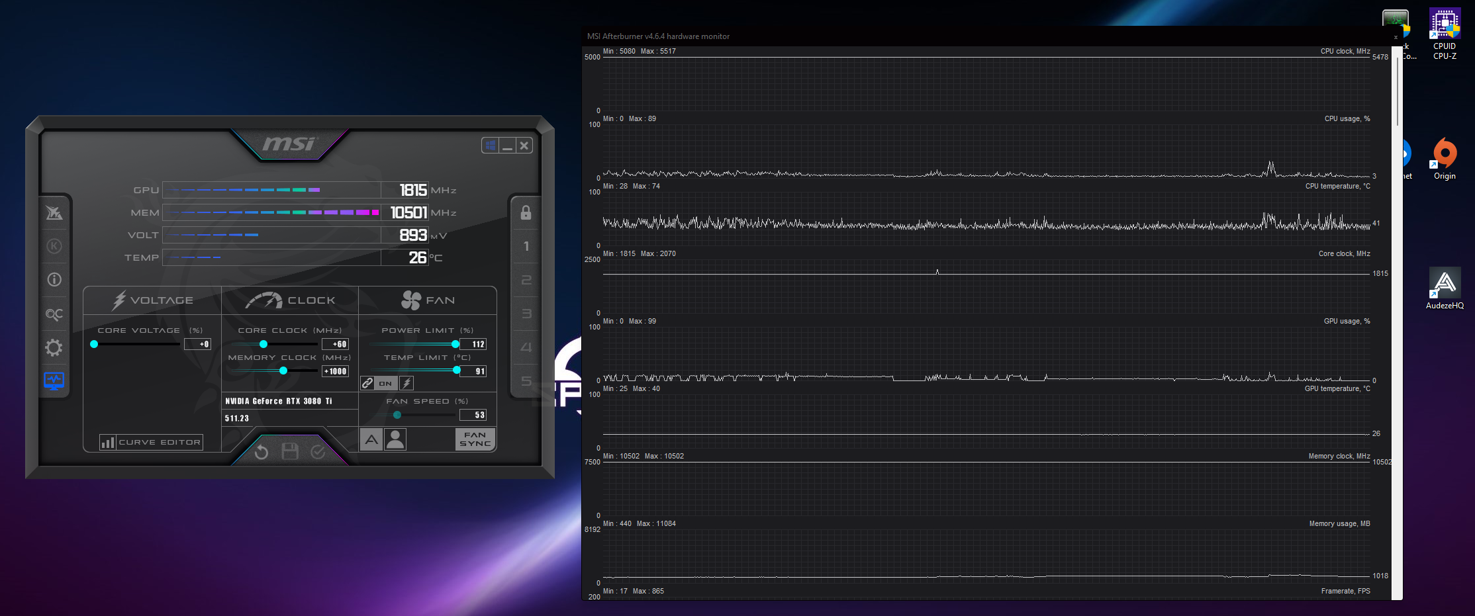
Task: Click the TEMP readout '26'
Action: [x=418, y=258]
